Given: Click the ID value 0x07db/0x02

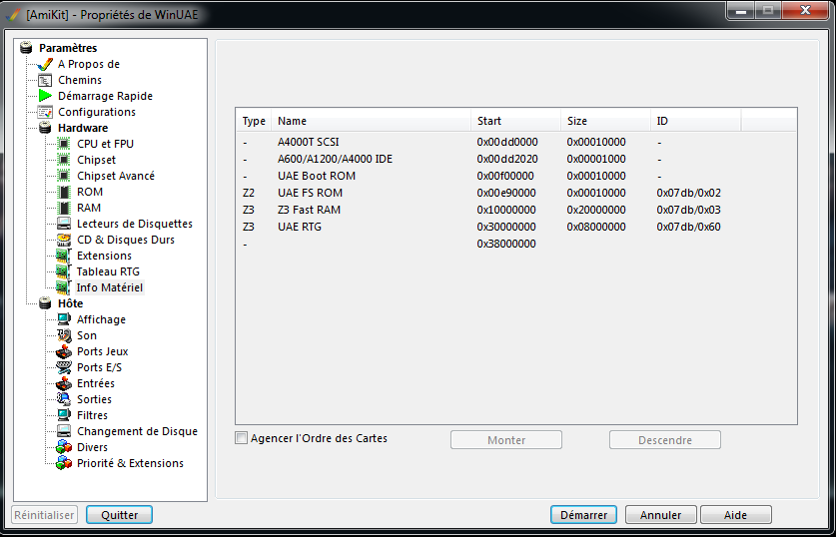Looking at the screenshot, I should pos(688,194).
